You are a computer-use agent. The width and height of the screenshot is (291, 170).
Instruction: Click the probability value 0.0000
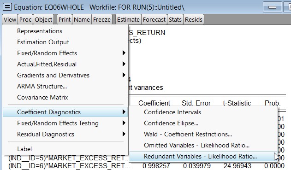click(x=274, y=166)
